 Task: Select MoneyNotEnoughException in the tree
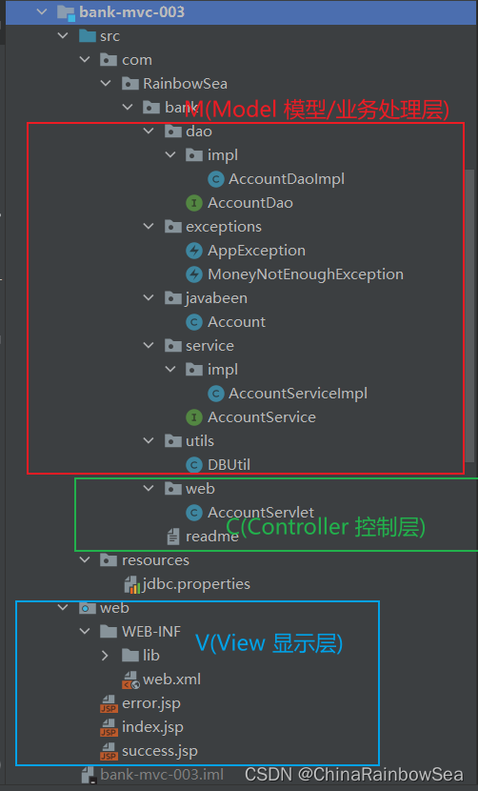[x=294, y=274]
